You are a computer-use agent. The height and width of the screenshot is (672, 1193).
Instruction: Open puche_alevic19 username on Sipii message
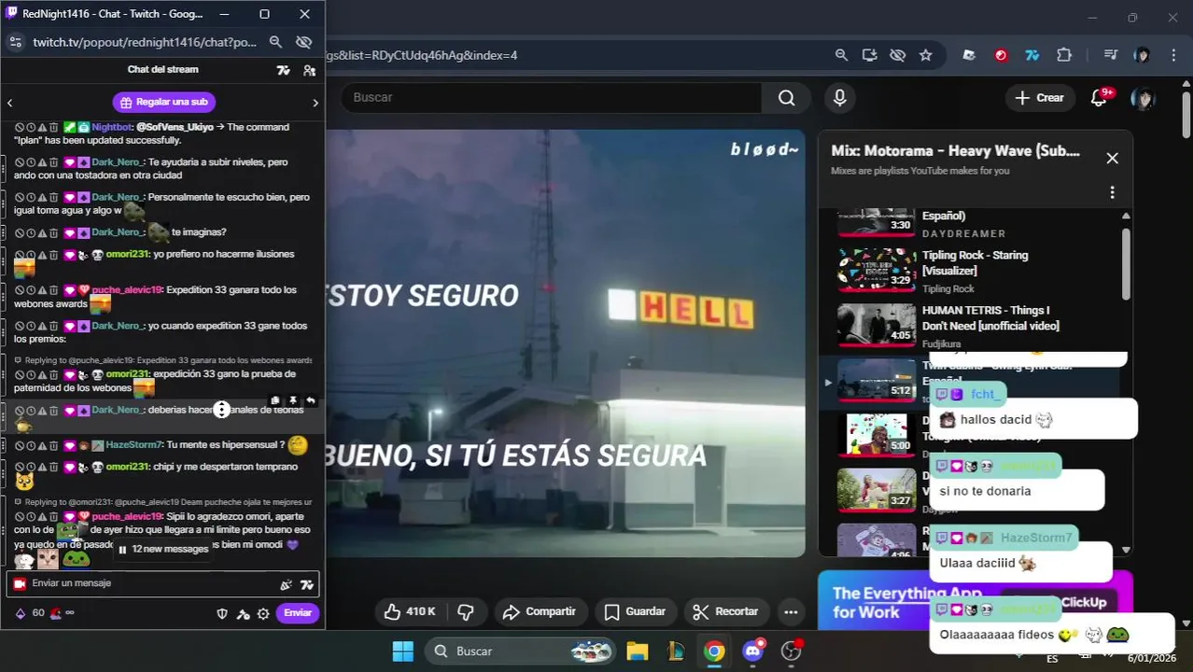click(x=127, y=516)
